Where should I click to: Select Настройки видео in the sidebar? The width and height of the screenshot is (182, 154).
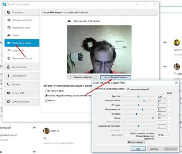[22, 43]
